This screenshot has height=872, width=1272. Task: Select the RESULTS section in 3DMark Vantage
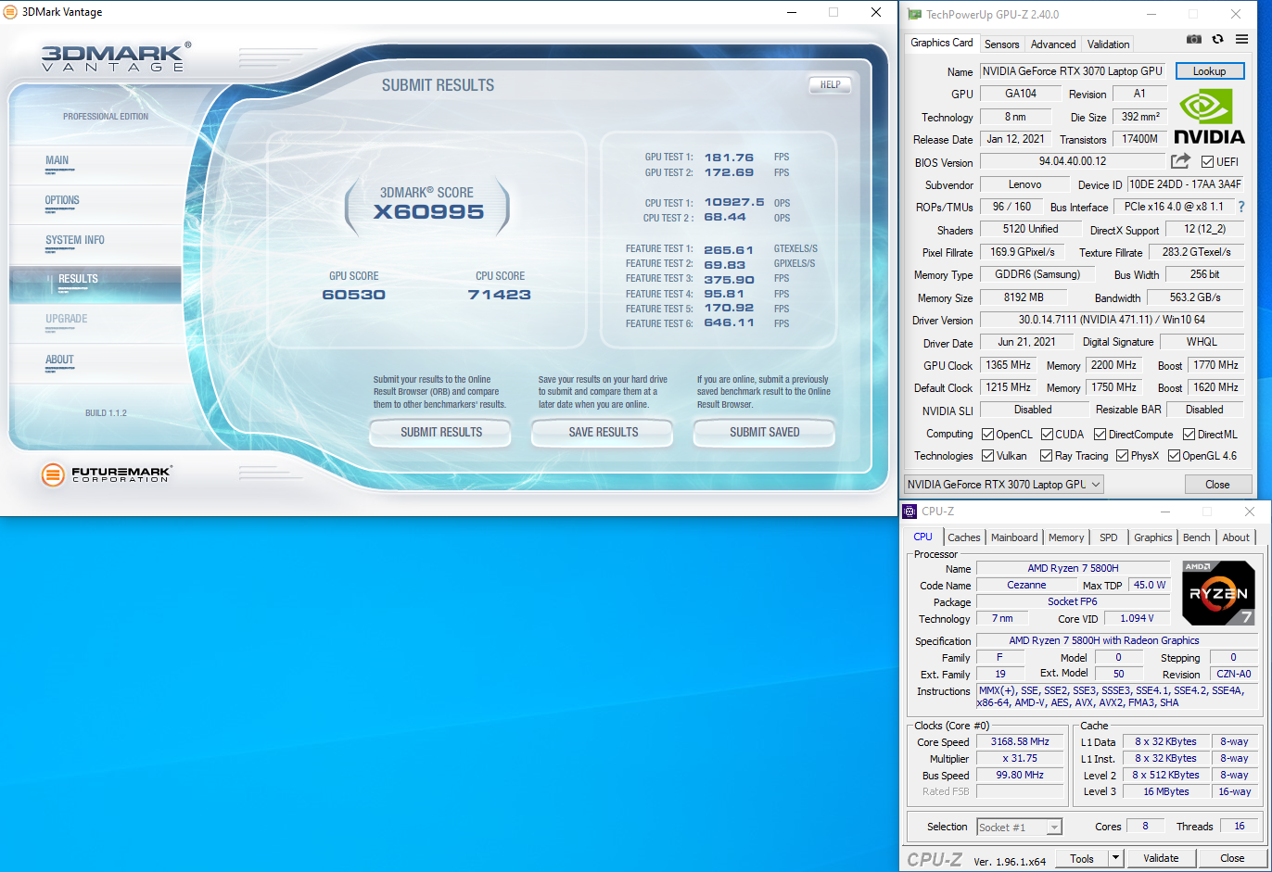click(x=95, y=284)
